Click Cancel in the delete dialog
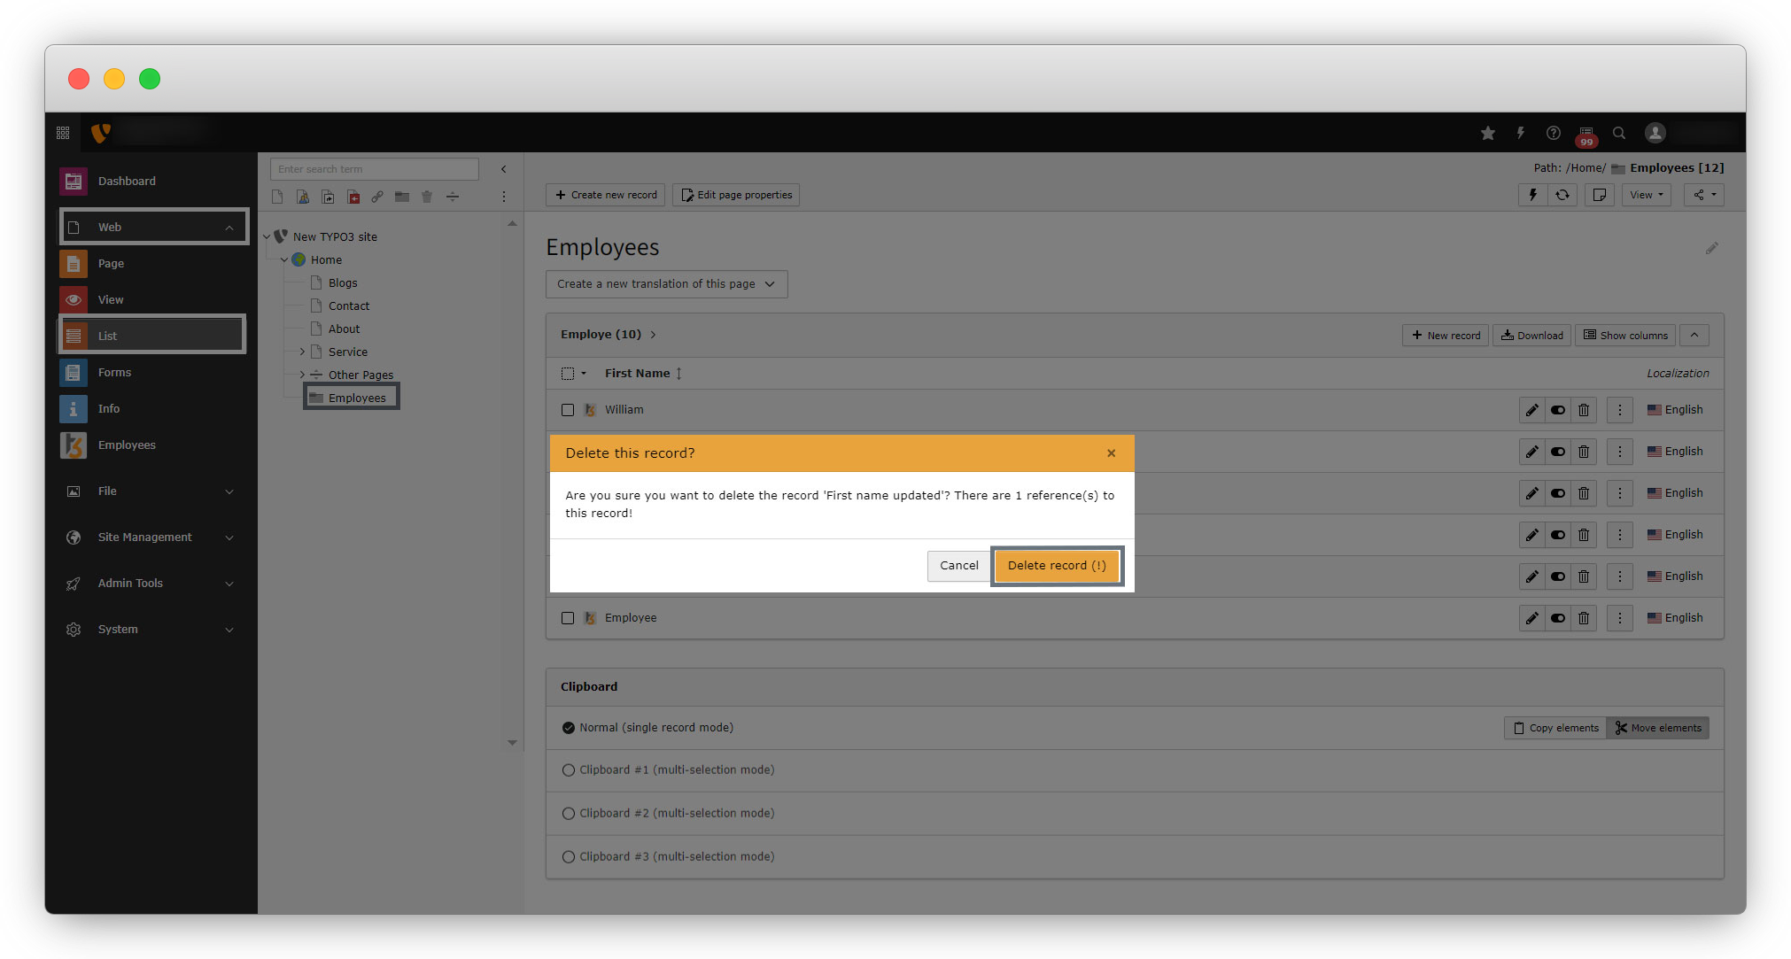Screen dimensions: 1791x959 point(958,566)
